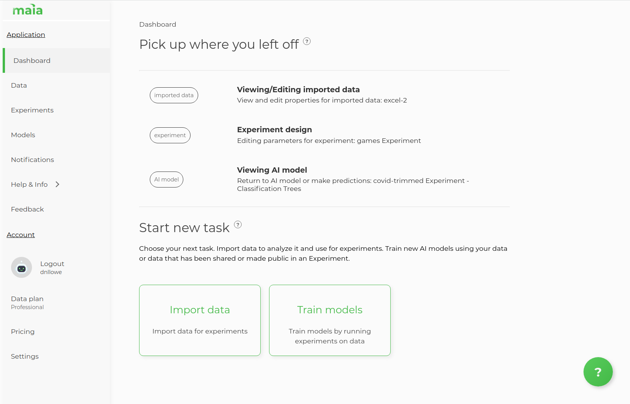View the Data plan Professional entry
This screenshot has height=404, width=630.
pyautogui.click(x=27, y=303)
